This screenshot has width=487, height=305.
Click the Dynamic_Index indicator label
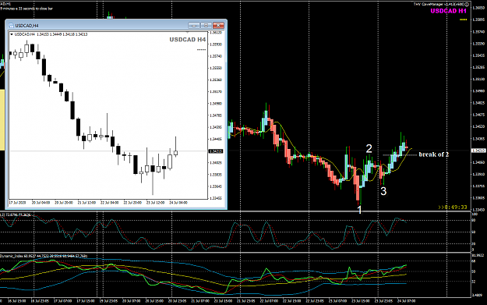44,256
